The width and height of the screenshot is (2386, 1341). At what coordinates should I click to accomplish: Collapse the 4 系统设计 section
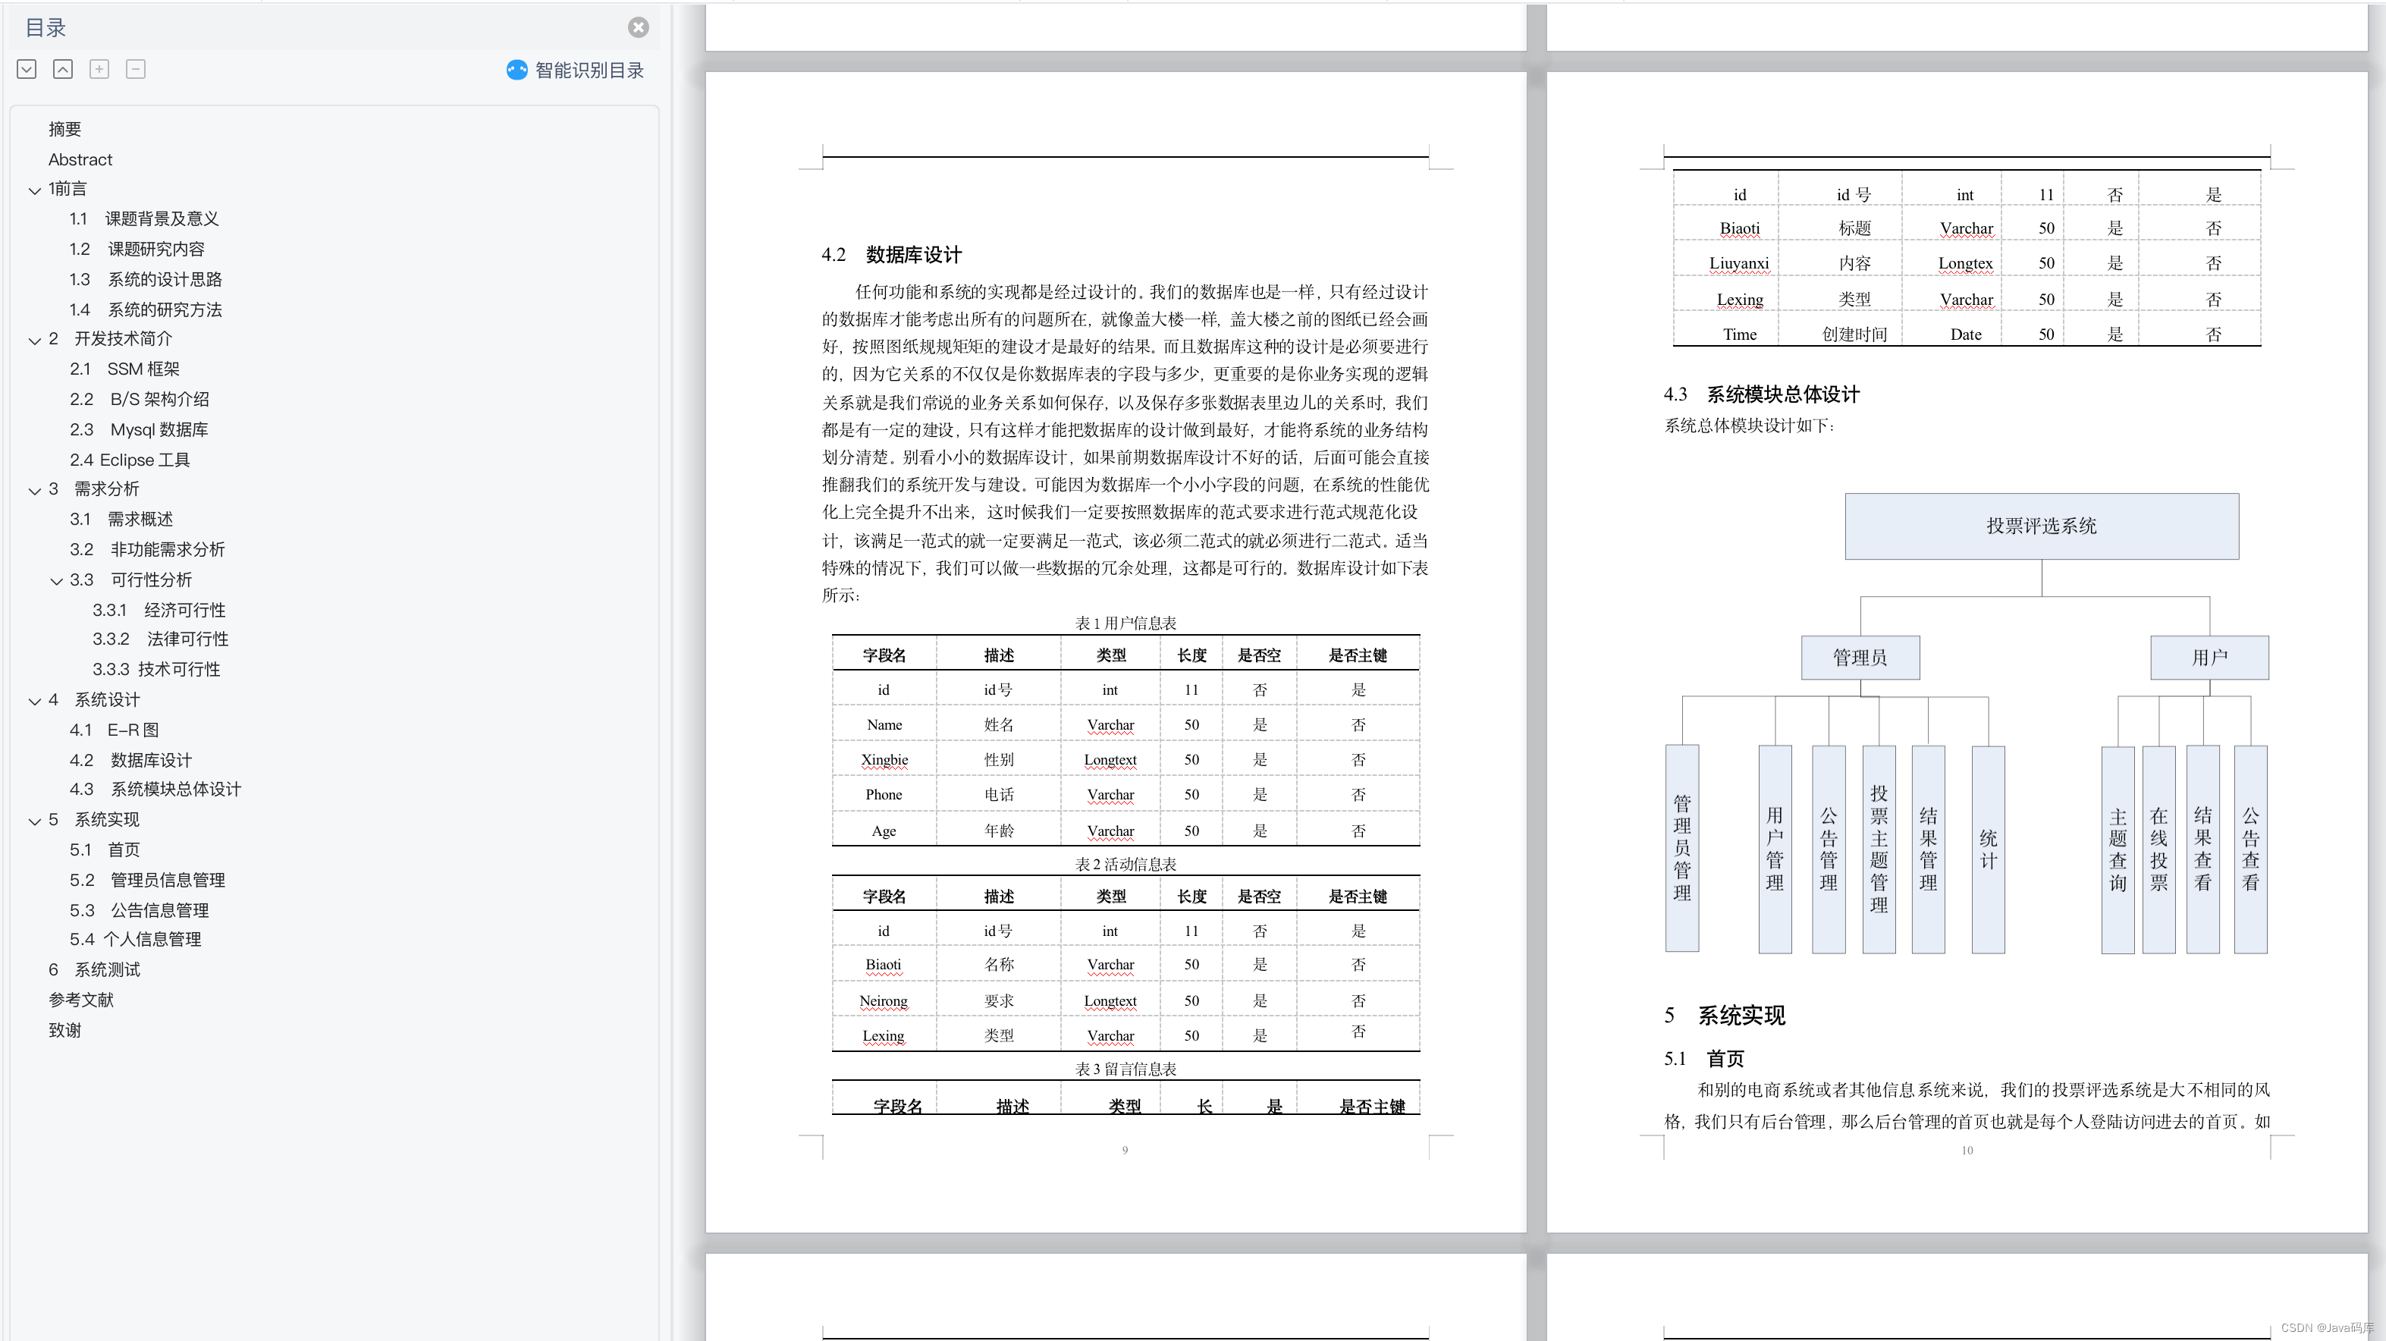[x=34, y=701]
